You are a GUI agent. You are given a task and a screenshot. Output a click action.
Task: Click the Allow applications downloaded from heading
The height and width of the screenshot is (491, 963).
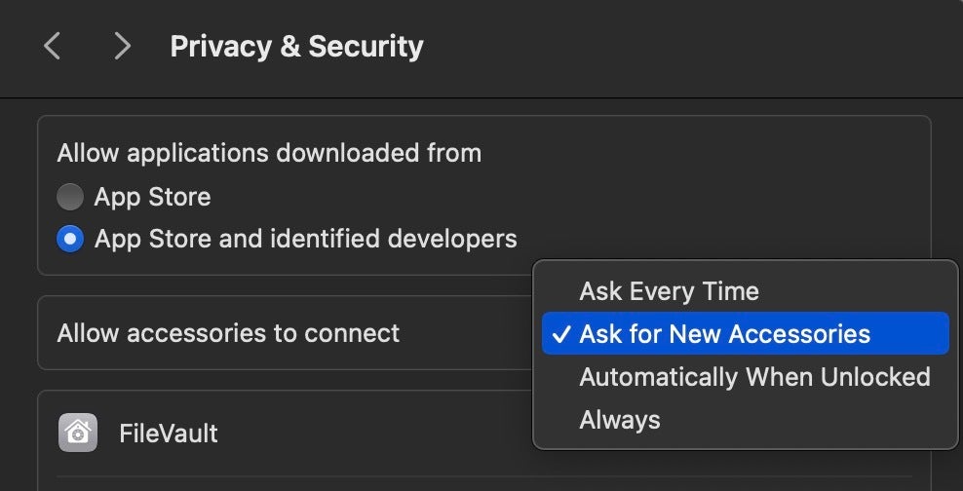click(x=269, y=153)
